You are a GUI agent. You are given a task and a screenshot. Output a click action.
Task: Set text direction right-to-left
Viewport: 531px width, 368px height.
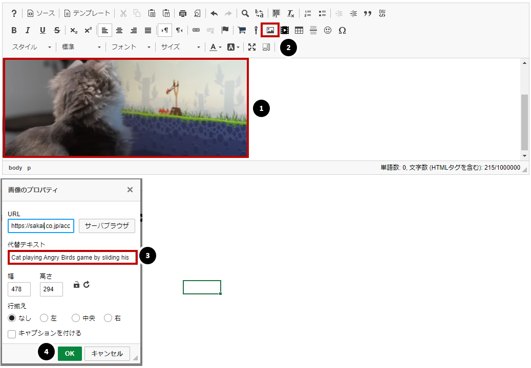(179, 31)
